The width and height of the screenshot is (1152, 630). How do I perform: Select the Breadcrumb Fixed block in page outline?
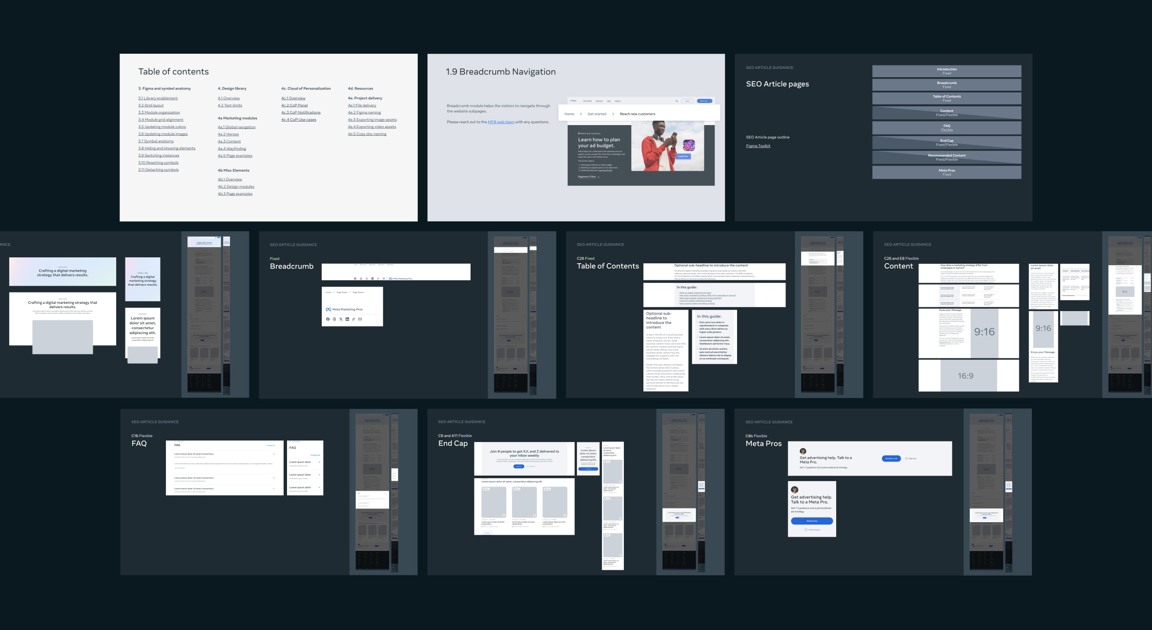[x=946, y=84]
